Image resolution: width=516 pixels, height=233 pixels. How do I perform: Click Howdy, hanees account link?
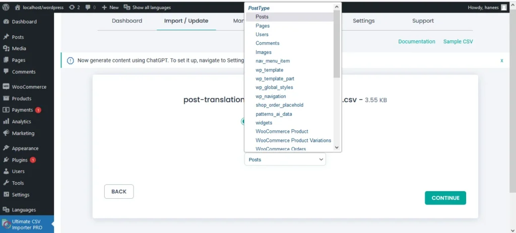click(x=483, y=8)
